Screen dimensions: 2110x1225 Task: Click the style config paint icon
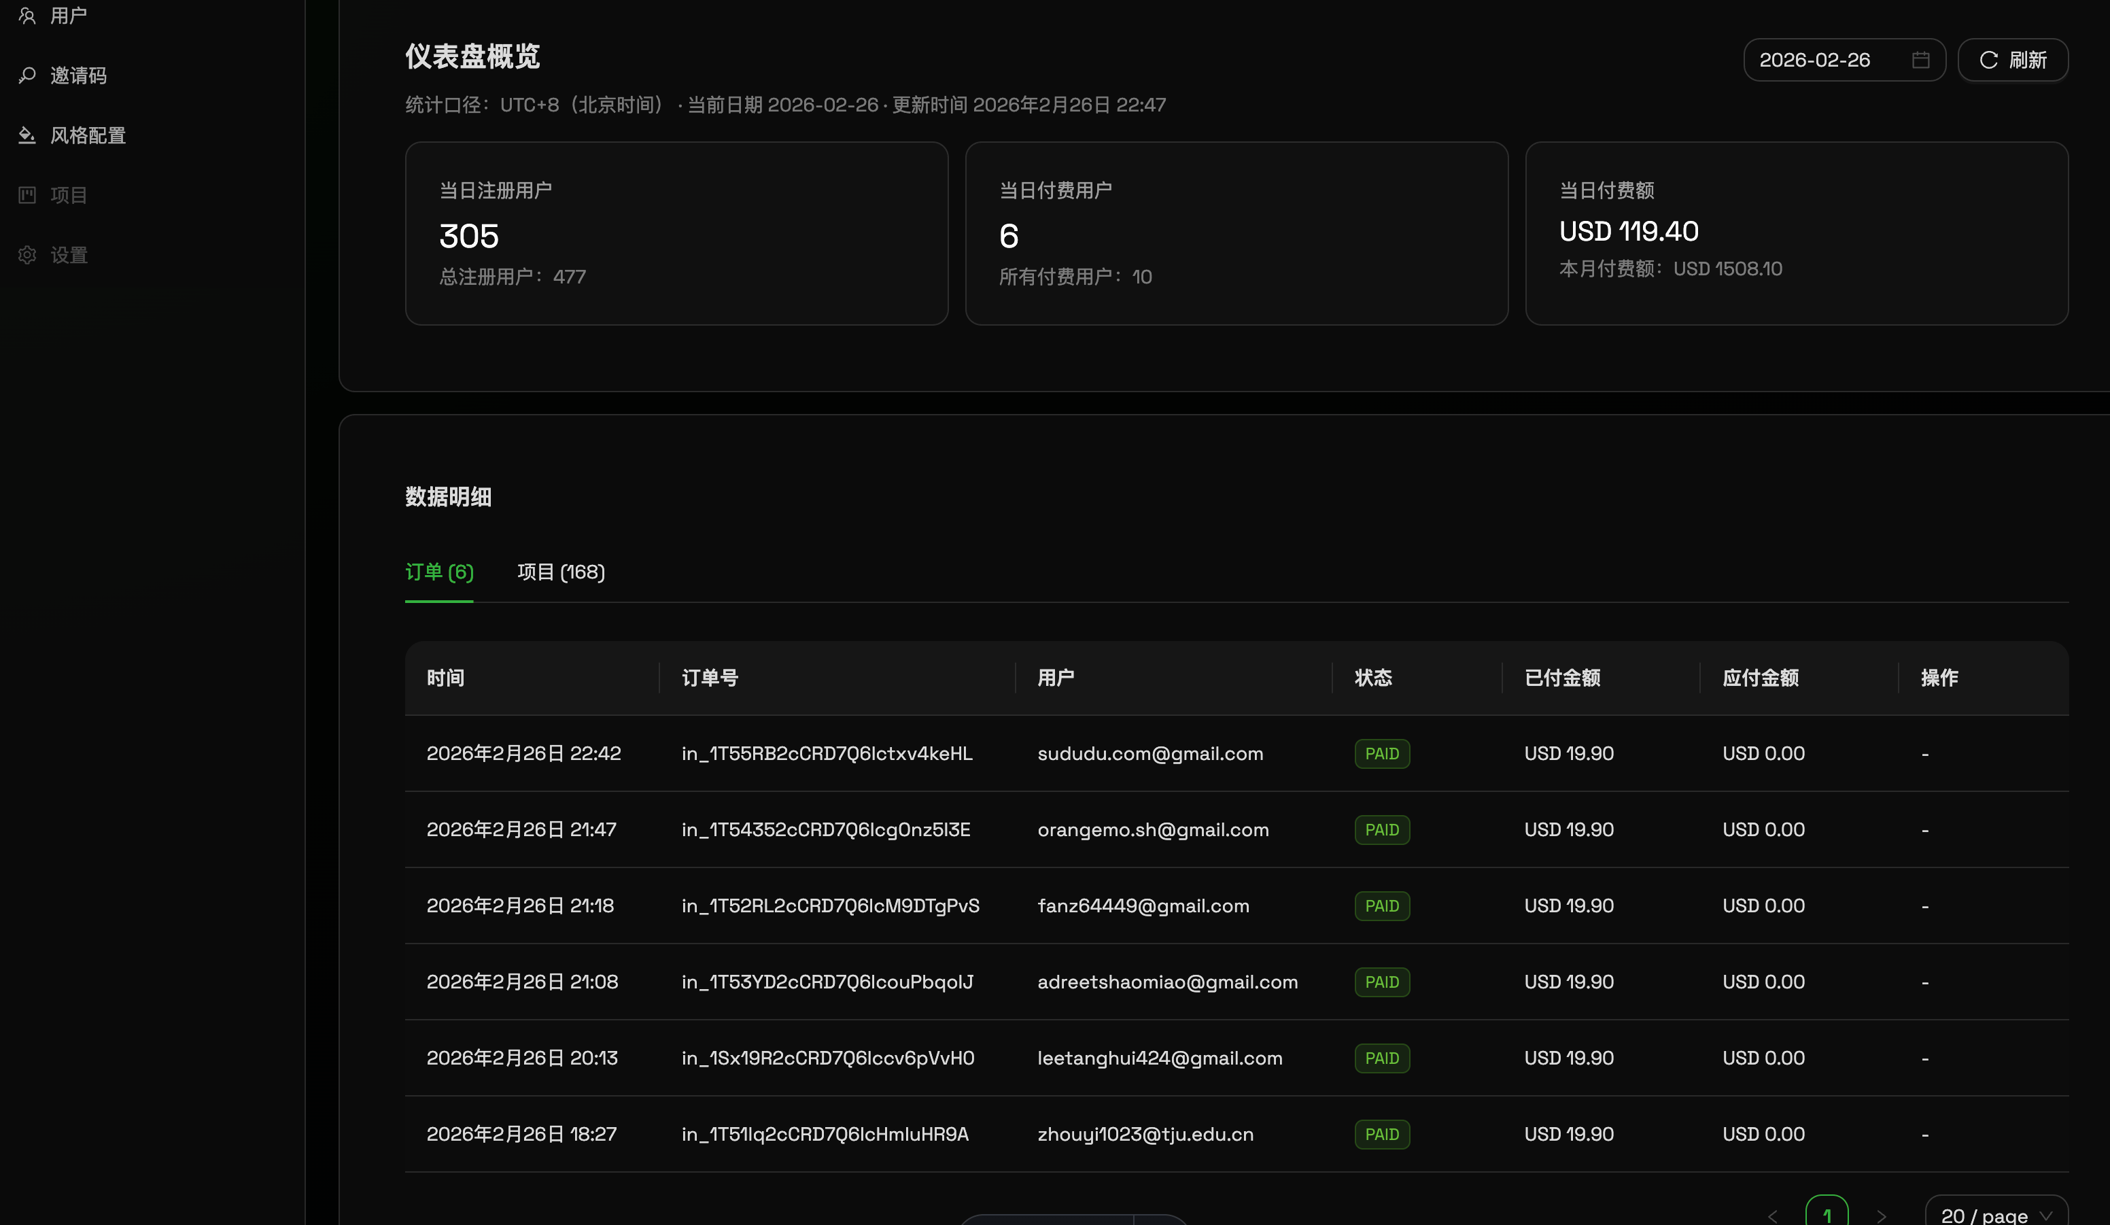27,135
